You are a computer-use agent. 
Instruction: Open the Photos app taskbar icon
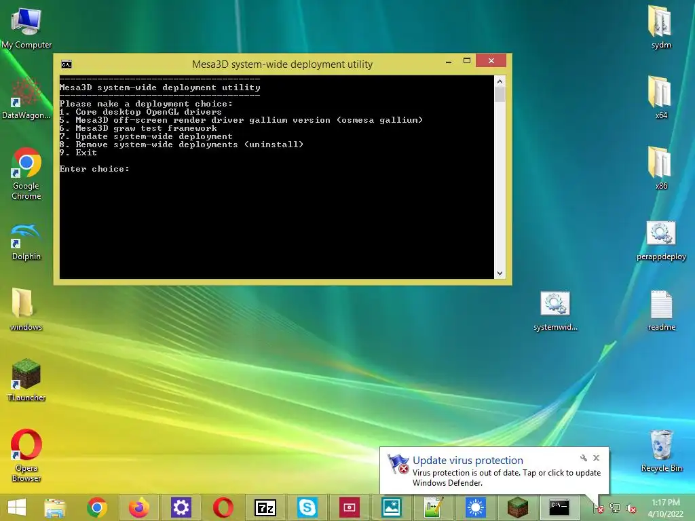[x=392, y=507]
